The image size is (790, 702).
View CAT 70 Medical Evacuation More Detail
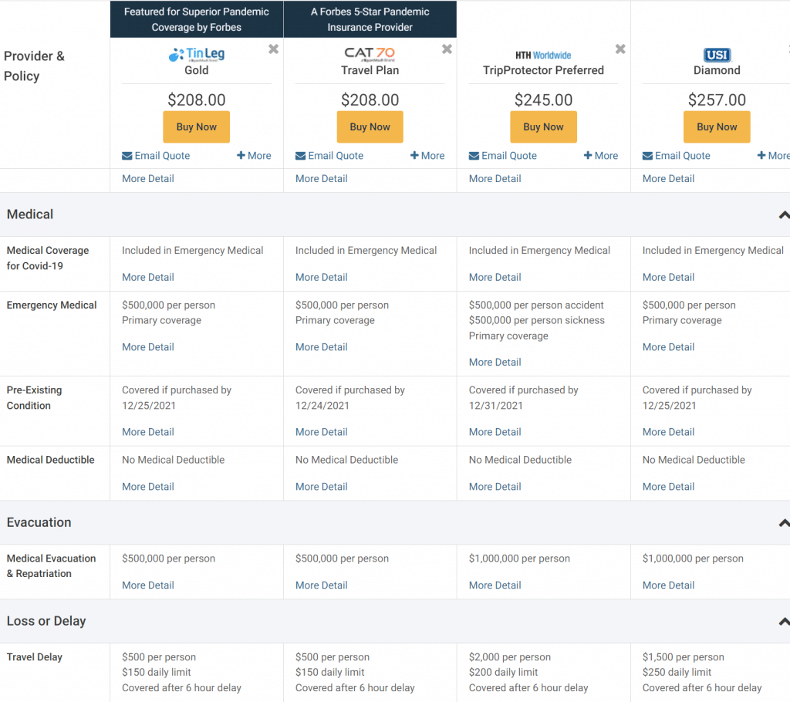point(321,585)
